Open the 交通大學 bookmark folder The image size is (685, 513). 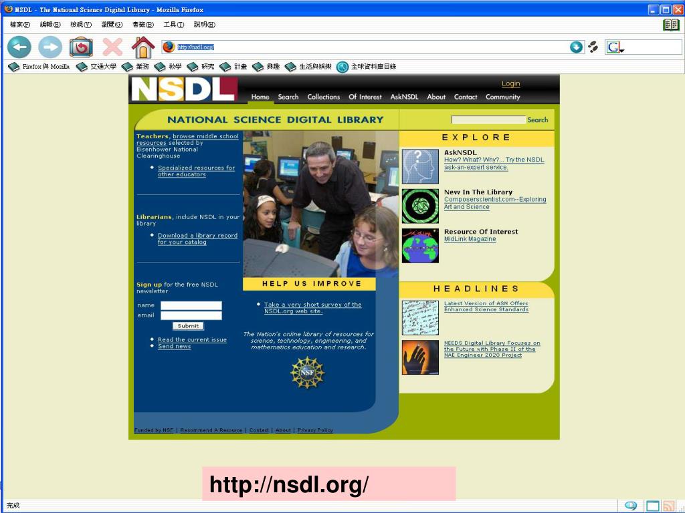coord(96,67)
